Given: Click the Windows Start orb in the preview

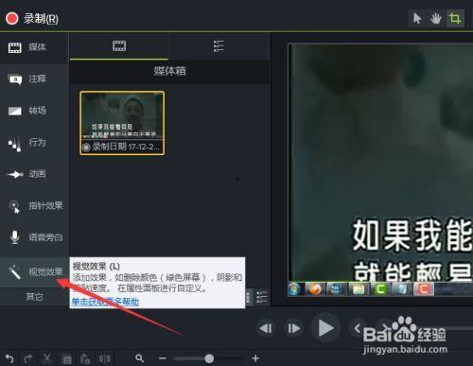Looking at the screenshot, I should 294,288.
